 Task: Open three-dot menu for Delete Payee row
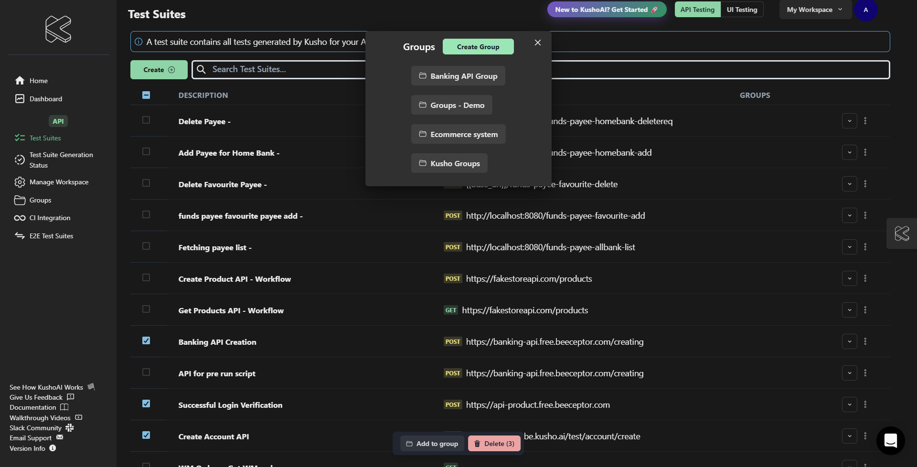pos(865,121)
